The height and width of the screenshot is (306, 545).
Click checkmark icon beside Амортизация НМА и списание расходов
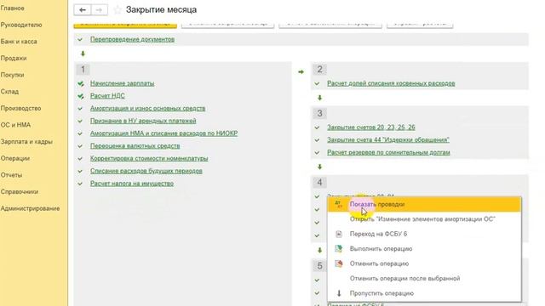pos(80,133)
